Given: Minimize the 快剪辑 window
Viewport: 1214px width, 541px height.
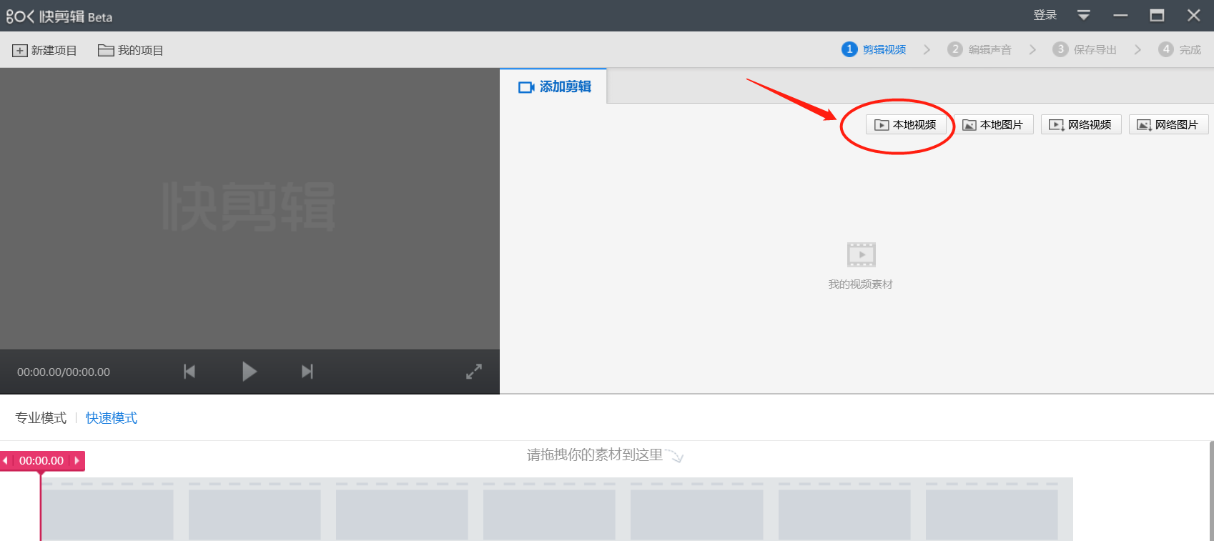Looking at the screenshot, I should pos(1120,15).
